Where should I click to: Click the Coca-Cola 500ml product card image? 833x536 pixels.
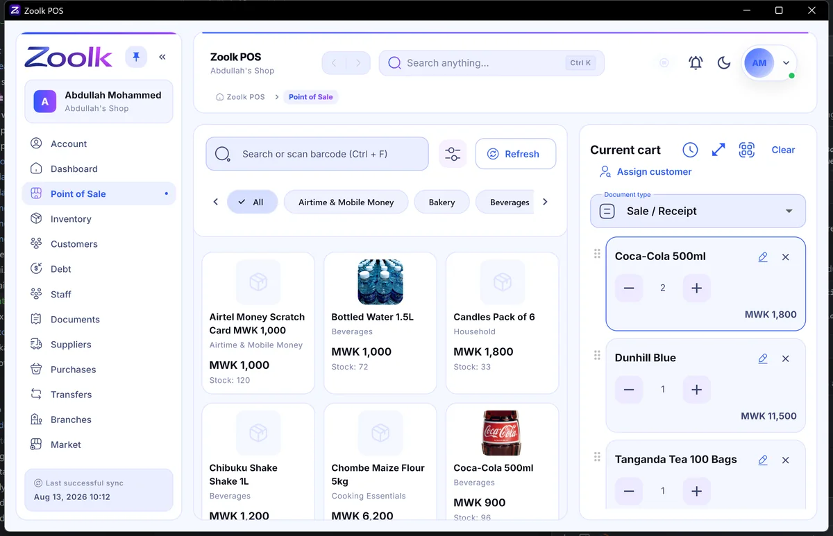pyautogui.click(x=502, y=433)
